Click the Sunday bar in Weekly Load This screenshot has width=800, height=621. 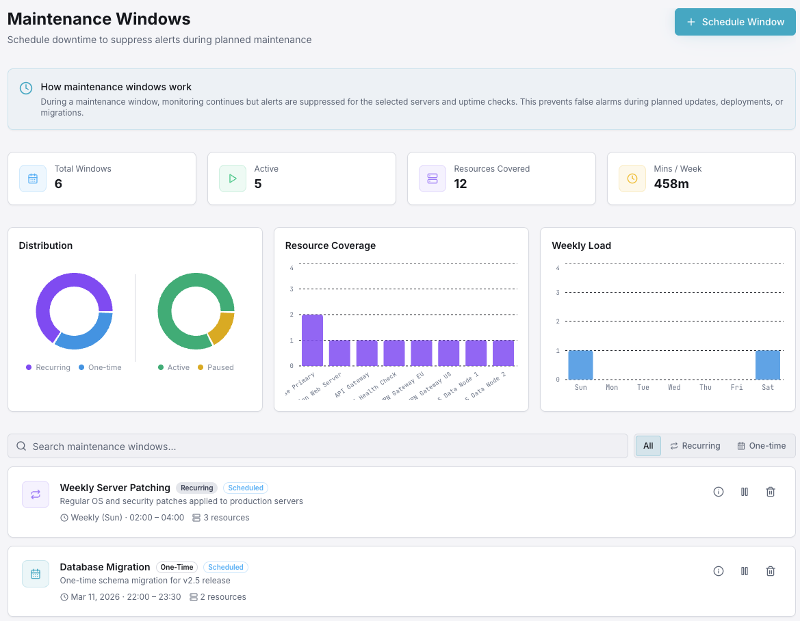tap(580, 365)
